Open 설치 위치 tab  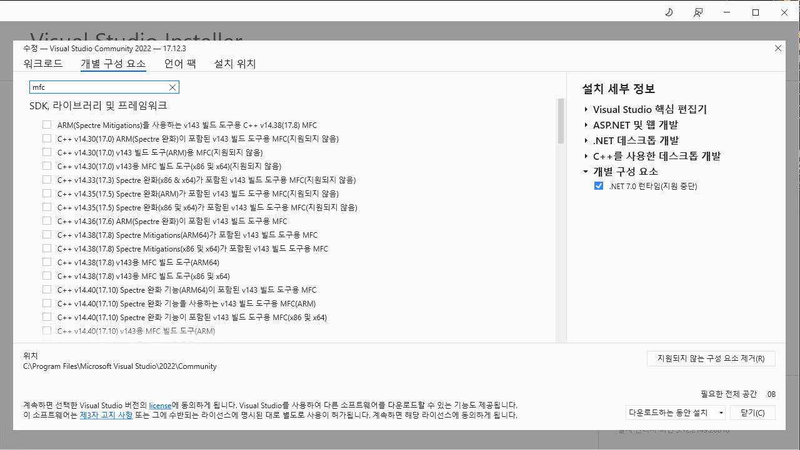235,64
